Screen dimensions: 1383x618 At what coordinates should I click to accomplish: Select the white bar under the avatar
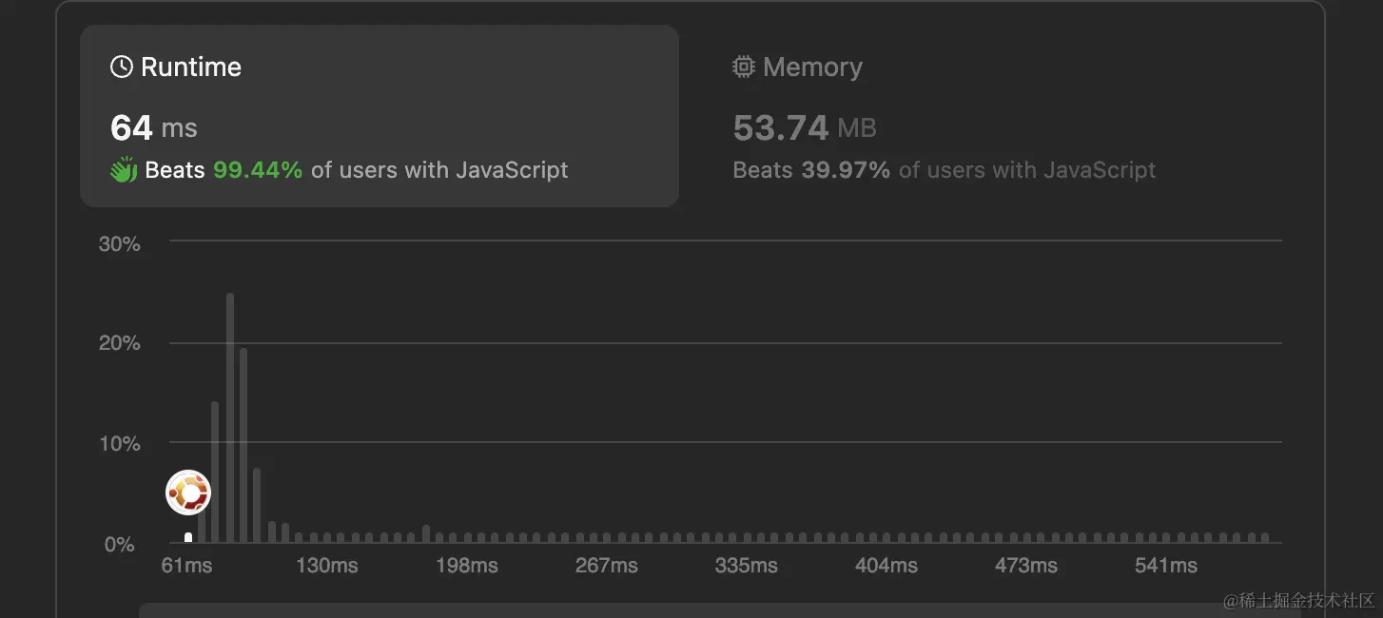pyautogui.click(x=188, y=538)
